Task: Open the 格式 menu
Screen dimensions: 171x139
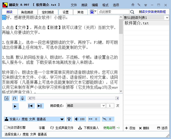Action: coord(105,5)
